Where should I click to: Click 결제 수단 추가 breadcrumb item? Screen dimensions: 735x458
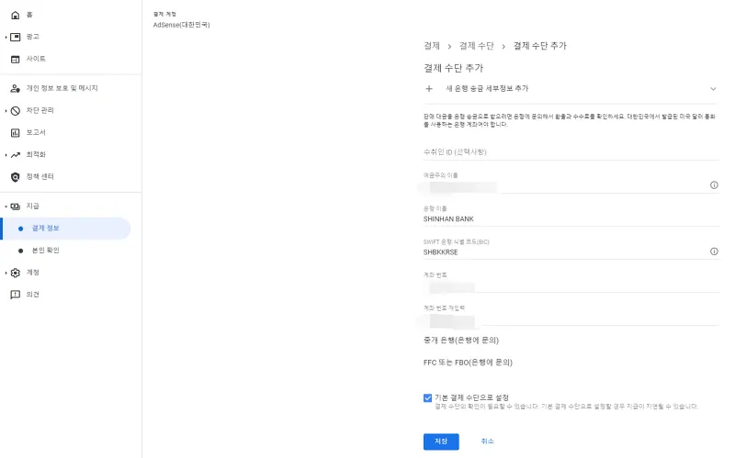coord(539,46)
